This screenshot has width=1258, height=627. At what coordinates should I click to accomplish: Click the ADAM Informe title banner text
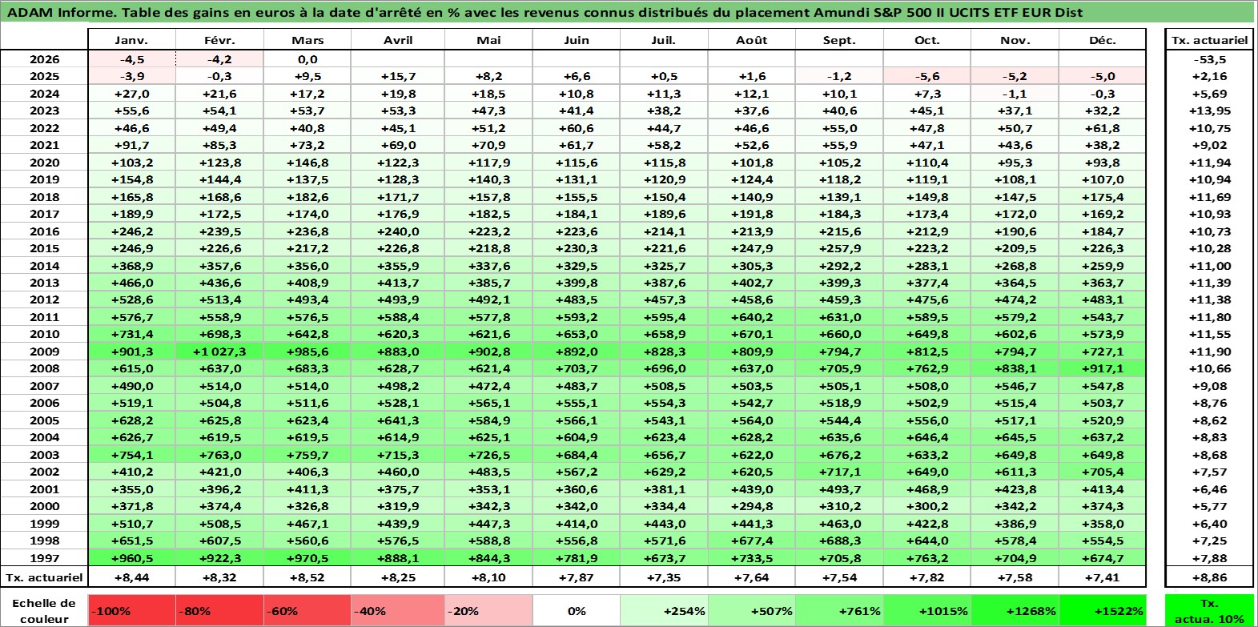(x=545, y=12)
